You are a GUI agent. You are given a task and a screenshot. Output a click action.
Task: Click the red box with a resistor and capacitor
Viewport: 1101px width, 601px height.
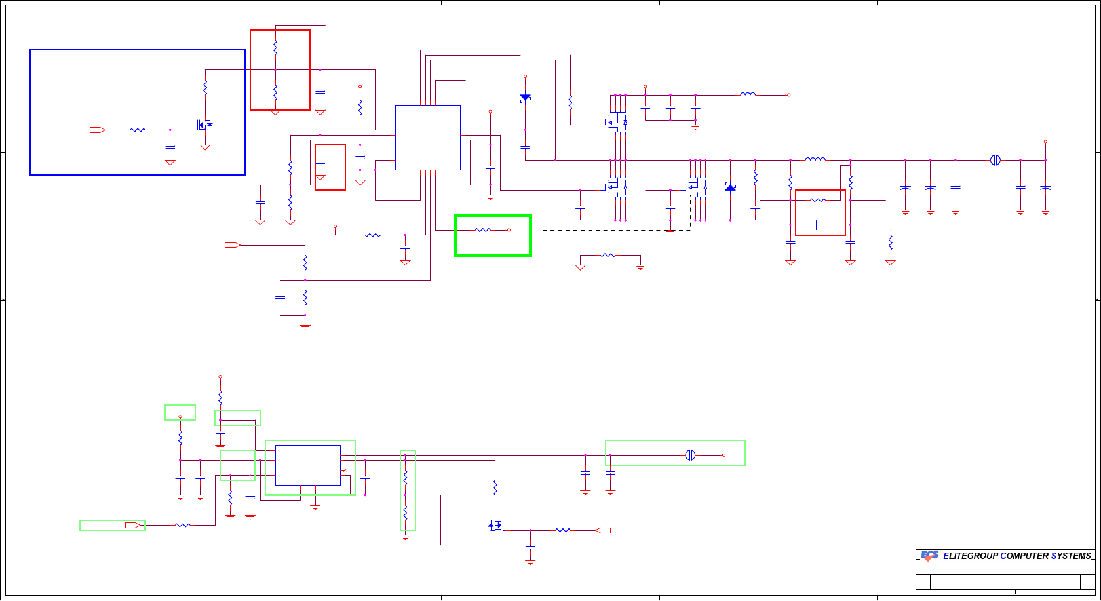click(x=821, y=212)
